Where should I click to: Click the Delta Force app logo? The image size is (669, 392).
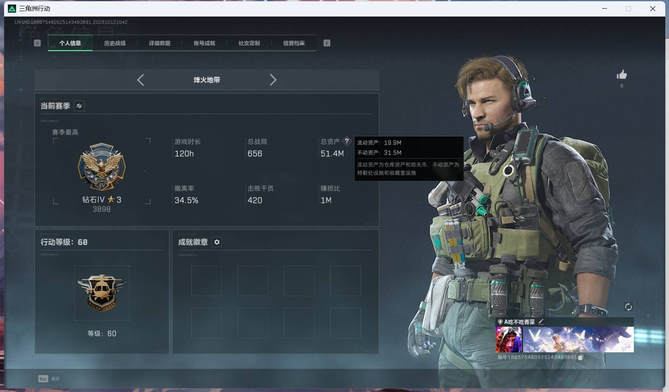click(12, 8)
